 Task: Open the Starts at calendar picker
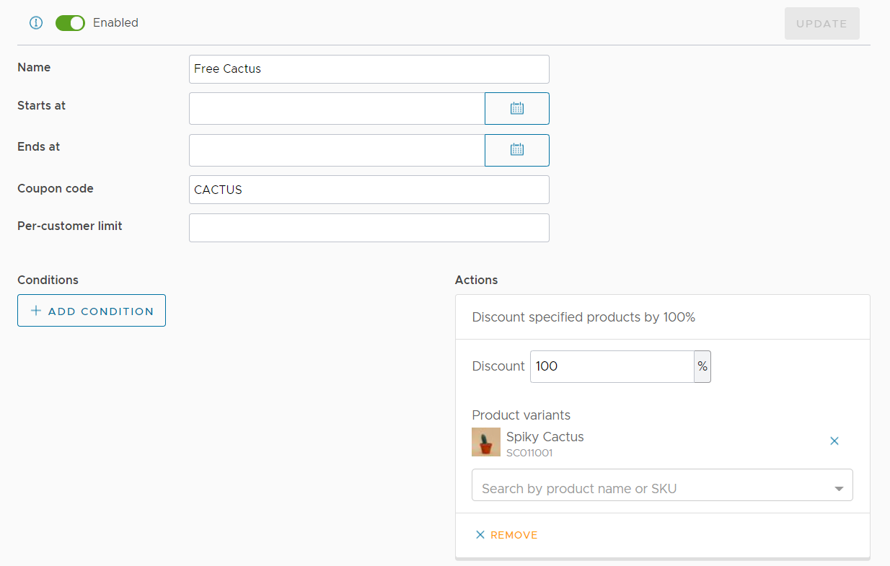tap(516, 108)
